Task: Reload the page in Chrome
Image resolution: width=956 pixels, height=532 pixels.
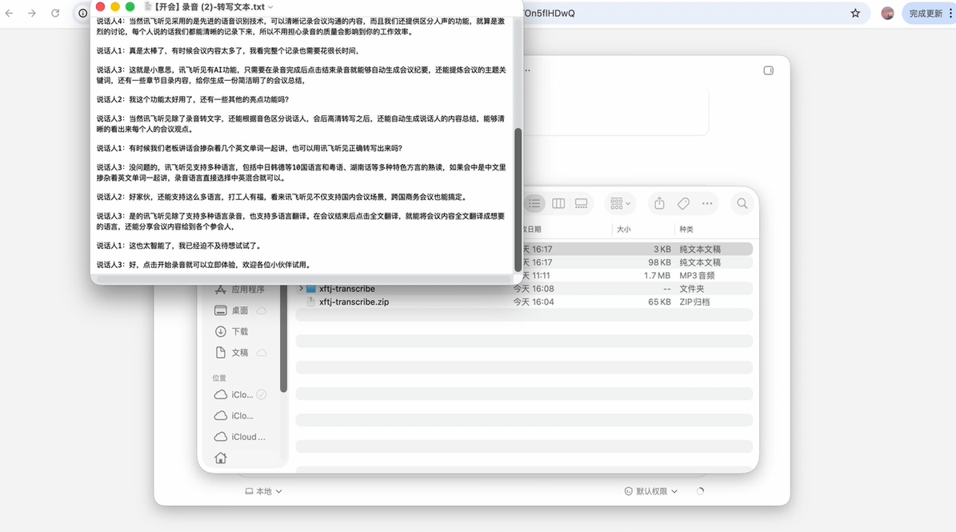Action: [55, 13]
